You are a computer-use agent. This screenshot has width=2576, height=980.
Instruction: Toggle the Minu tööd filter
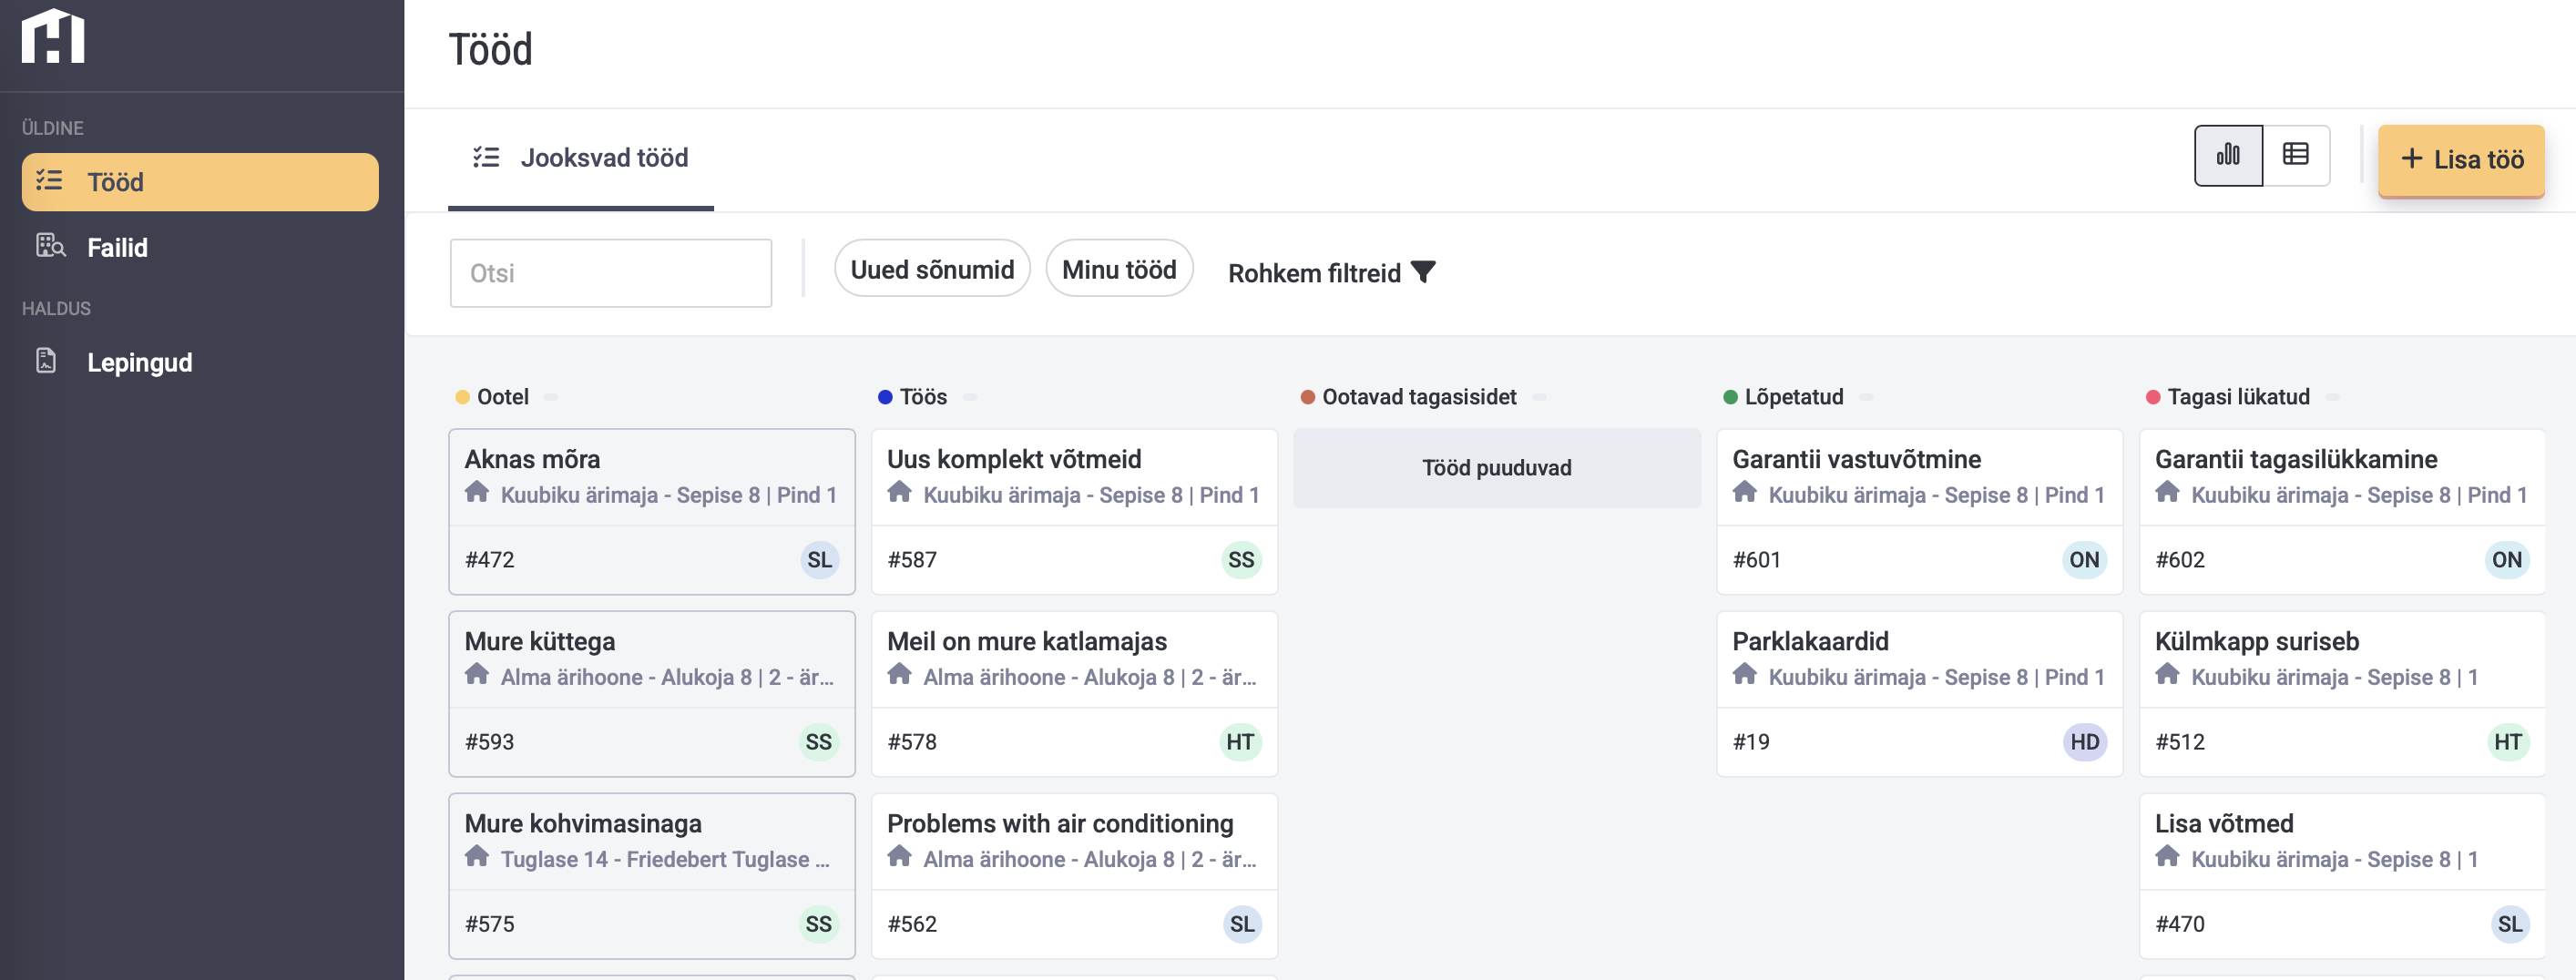pyautogui.click(x=1118, y=269)
